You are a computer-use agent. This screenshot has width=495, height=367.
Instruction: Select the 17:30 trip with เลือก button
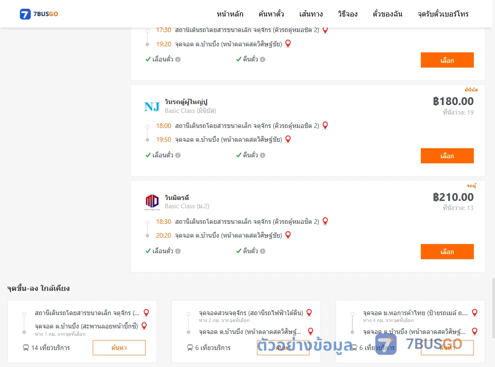[447, 60]
